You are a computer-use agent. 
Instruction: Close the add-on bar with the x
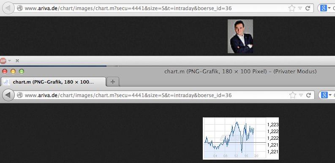coord(17,61)
